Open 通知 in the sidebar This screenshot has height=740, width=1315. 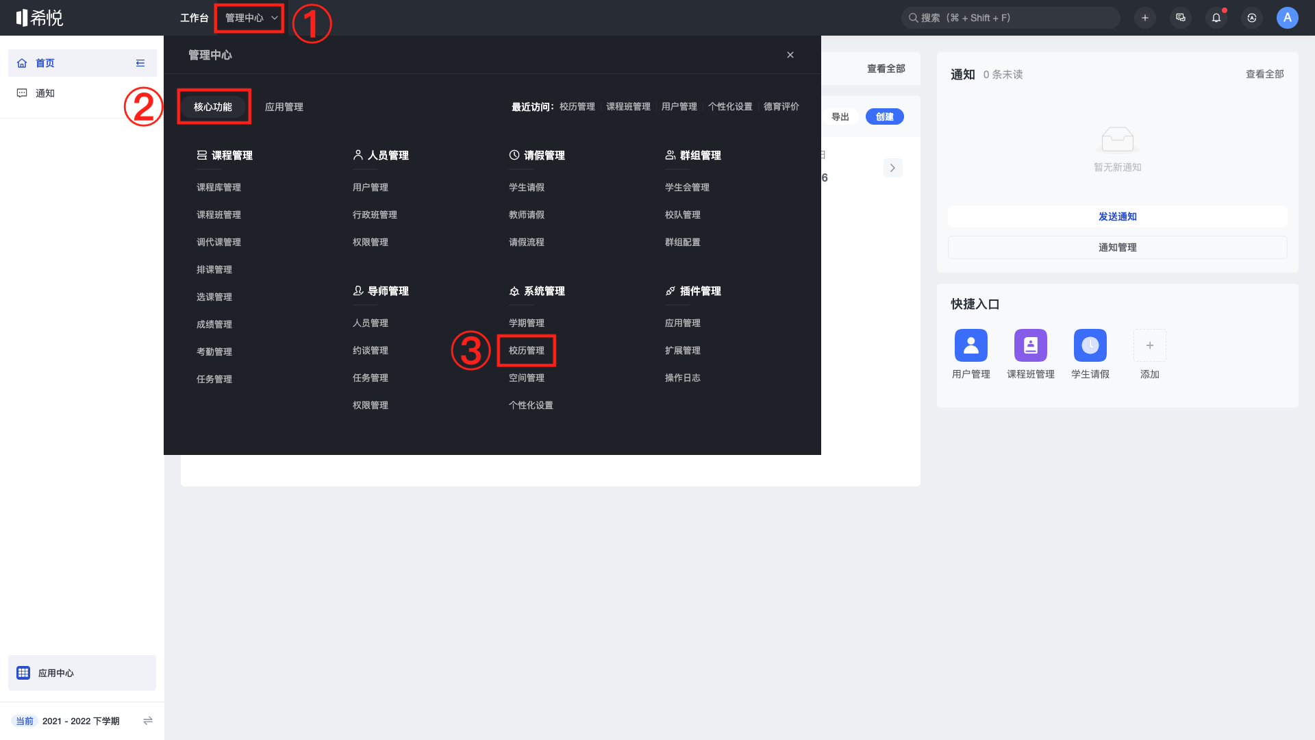[82, 93]
